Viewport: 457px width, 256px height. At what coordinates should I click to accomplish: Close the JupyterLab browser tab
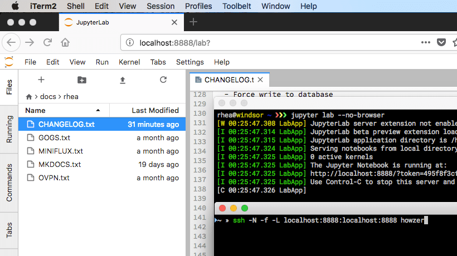(x=174, y=22)
